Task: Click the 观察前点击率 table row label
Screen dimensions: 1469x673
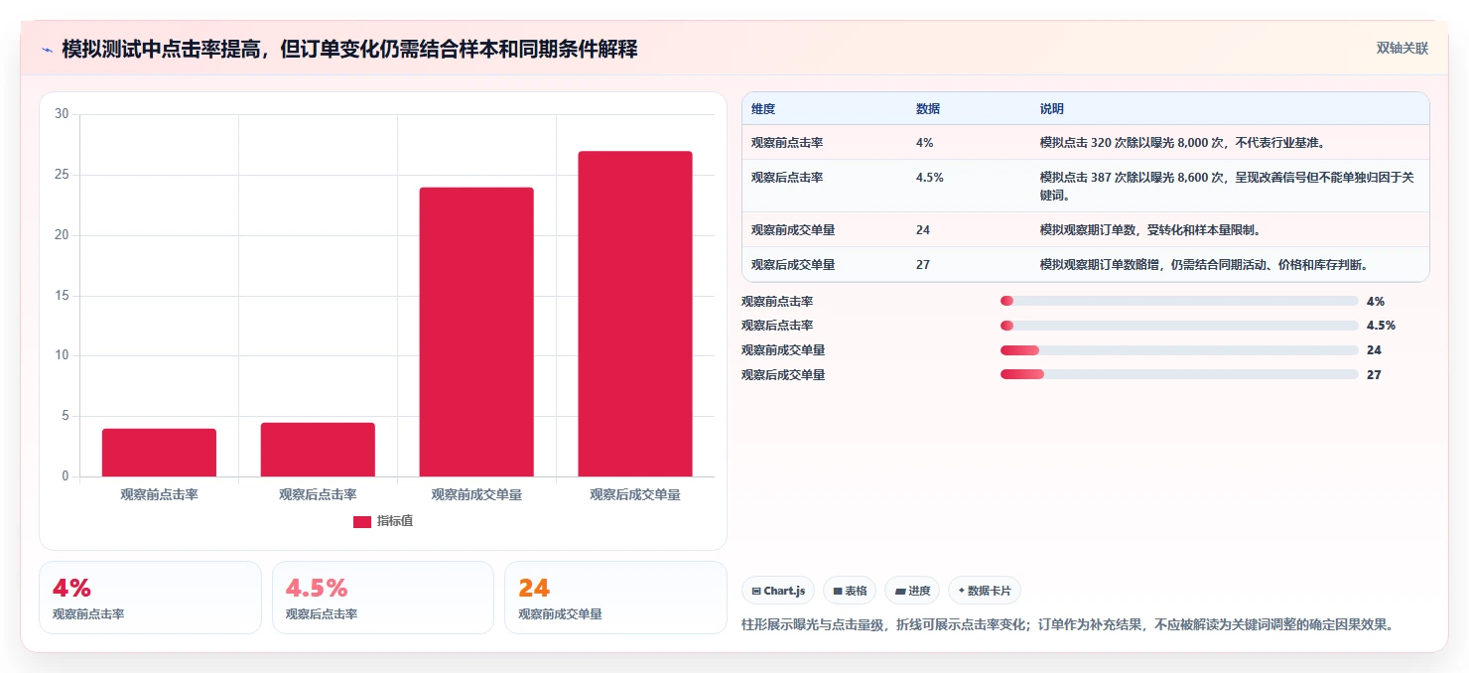Action: 787,143
